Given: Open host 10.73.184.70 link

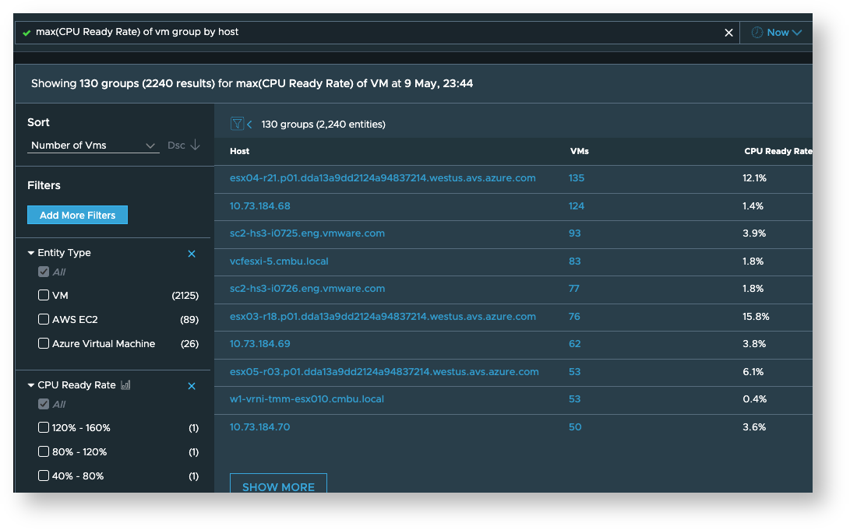Looking at the screenshot, I should (x=259, y=427).
